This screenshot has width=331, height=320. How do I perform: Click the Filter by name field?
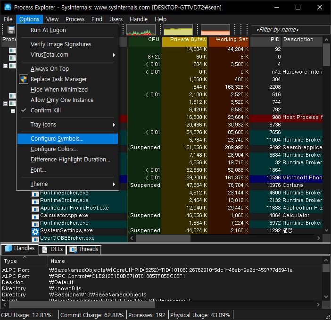click(291, 30)
